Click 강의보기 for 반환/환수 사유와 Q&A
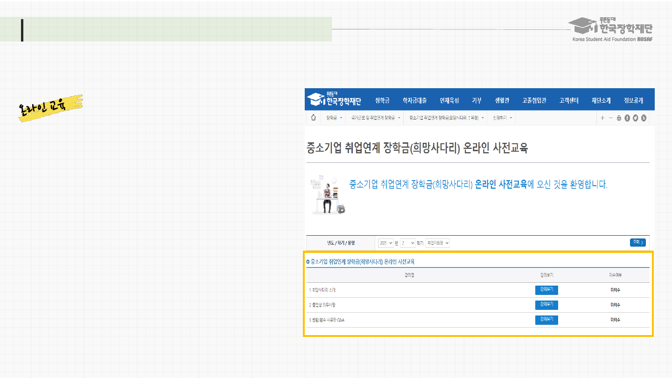This screenshot has height=378, width=672. pyautogui.click(x=546, y=320)
